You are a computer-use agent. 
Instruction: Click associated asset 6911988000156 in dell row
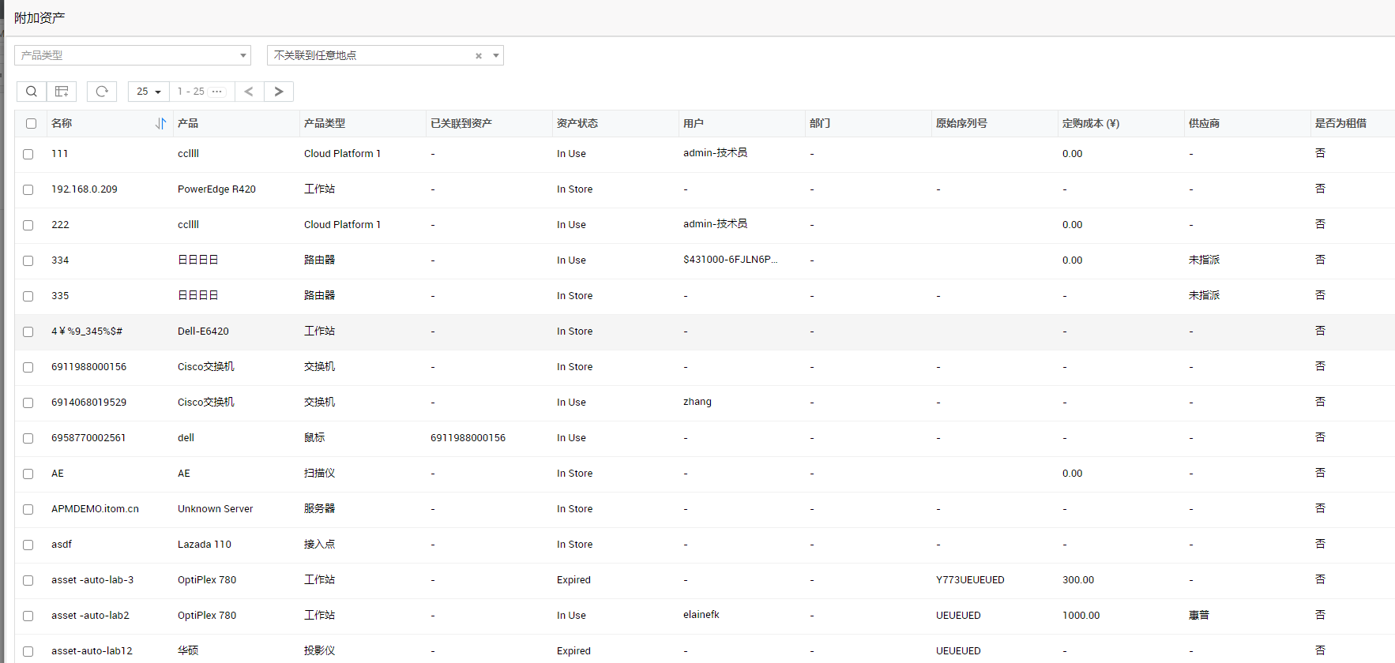click(468, 438)
